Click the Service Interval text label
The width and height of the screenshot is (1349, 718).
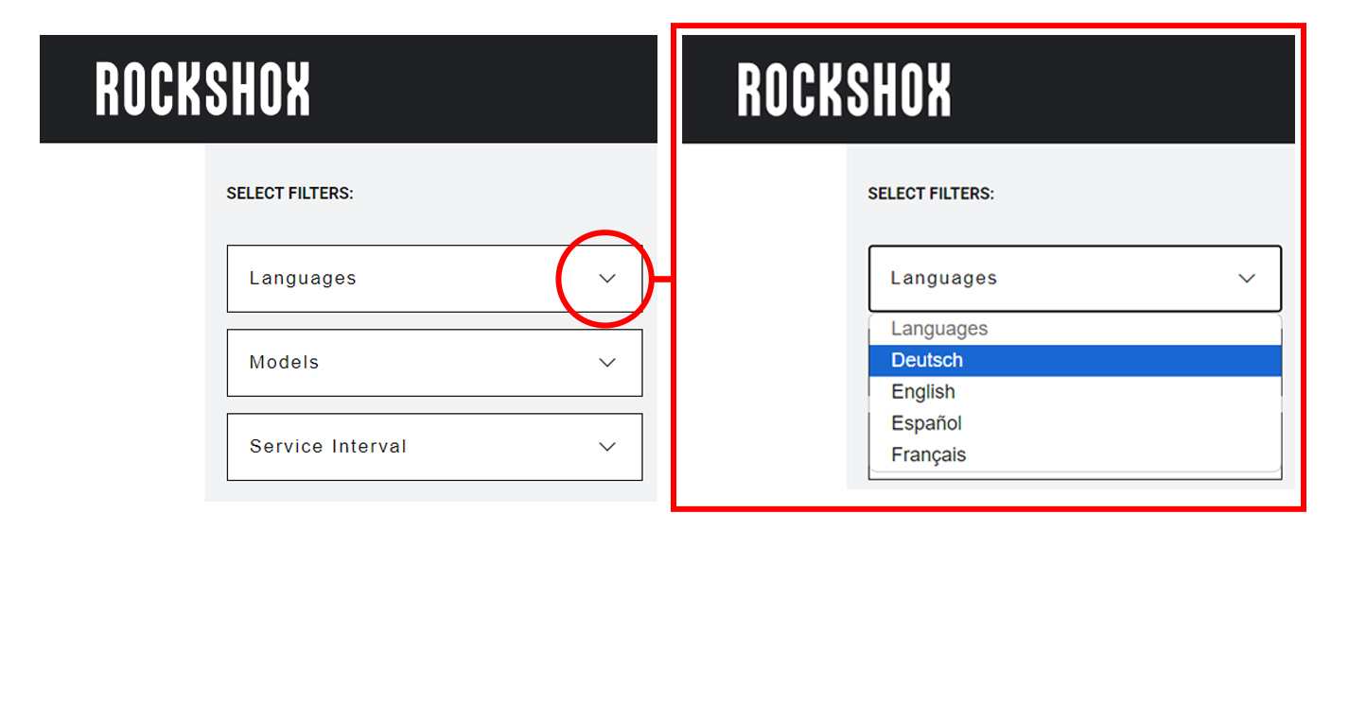(x=328, y=447)
